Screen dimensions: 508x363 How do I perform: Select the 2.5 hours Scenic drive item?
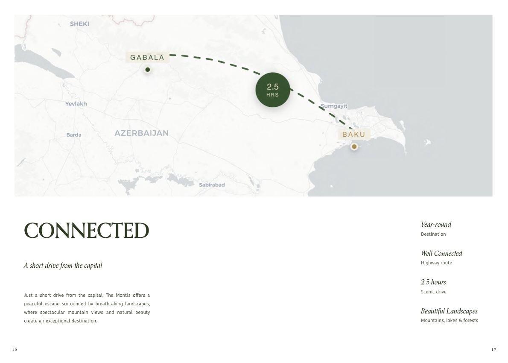click(433, 287)
